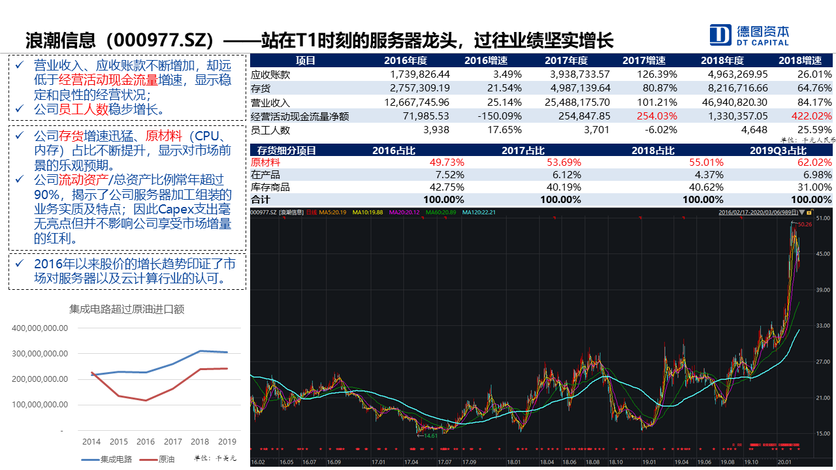836x470 pixels.
Task: Open the date range dropdown arrow in chart header
Action: tap(802, 212)
